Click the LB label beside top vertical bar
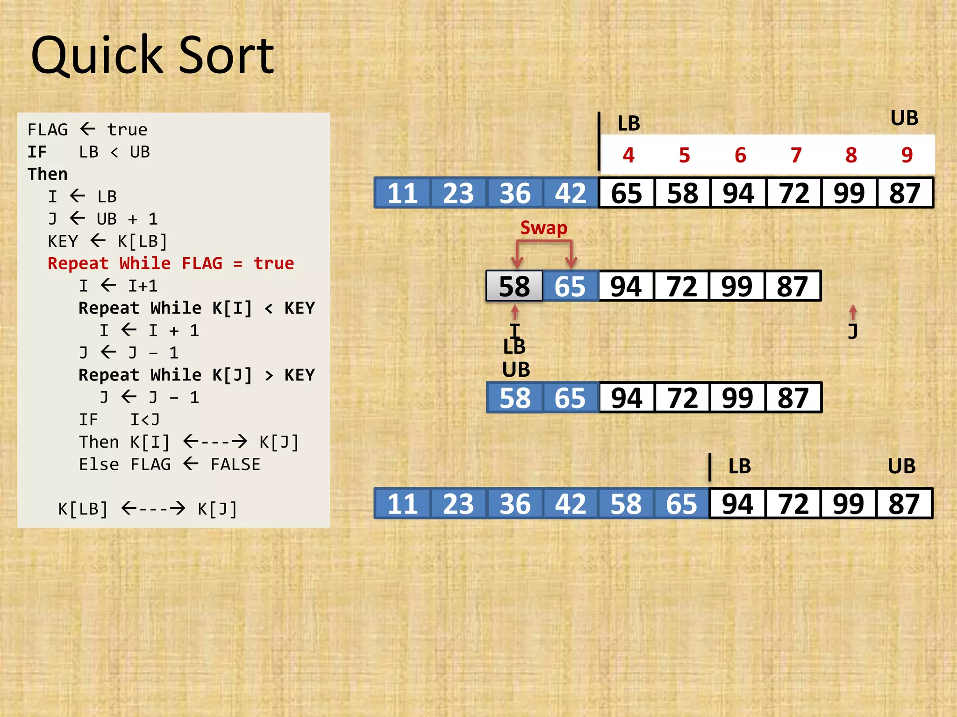The image size is (957, 717). pos(628,124)
